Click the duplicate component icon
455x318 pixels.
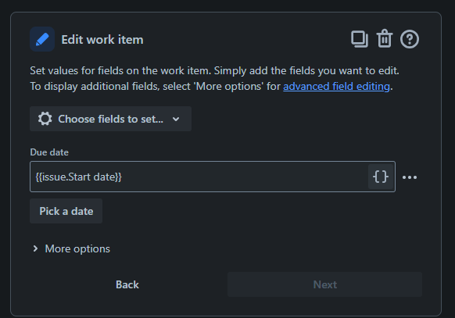(x=360, y=39)
